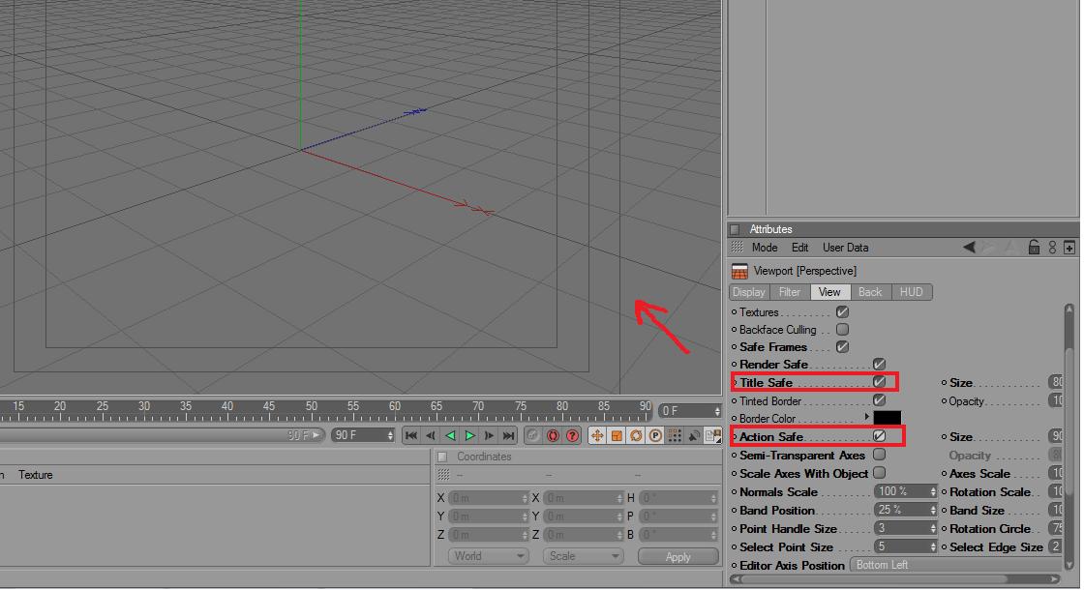Viewport: 1084px width, 590px height.
Task: Open the Scale mode dropdown
Action: [584, 556]
